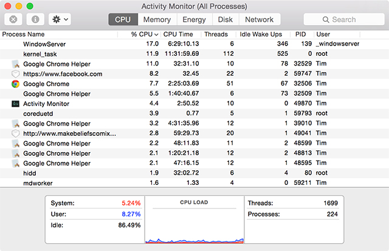Click the Processes total 224
The width and height of the screenshot is (389, 251).
point(332,214)
